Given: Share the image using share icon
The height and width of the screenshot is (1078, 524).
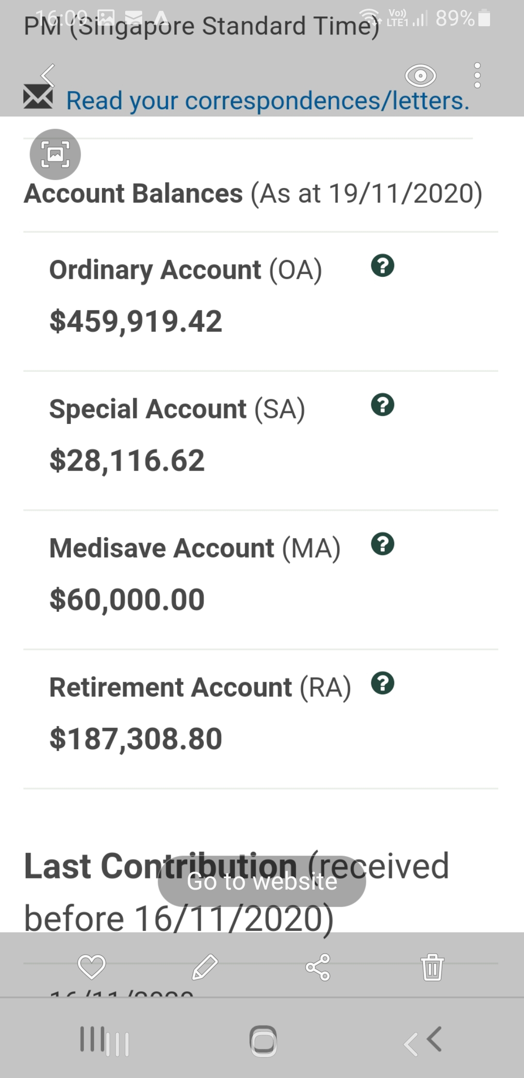Looking at the screenshot, I should [x=318, y=966].
